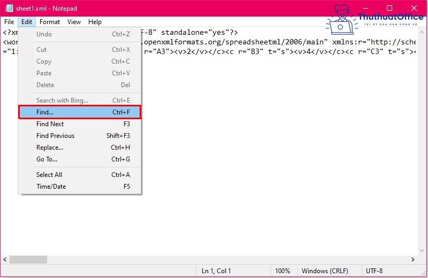Open Replace... from the Edit menu
This screenshot has height=278, width=428.
pyautogui.click(x=80, y=148)
